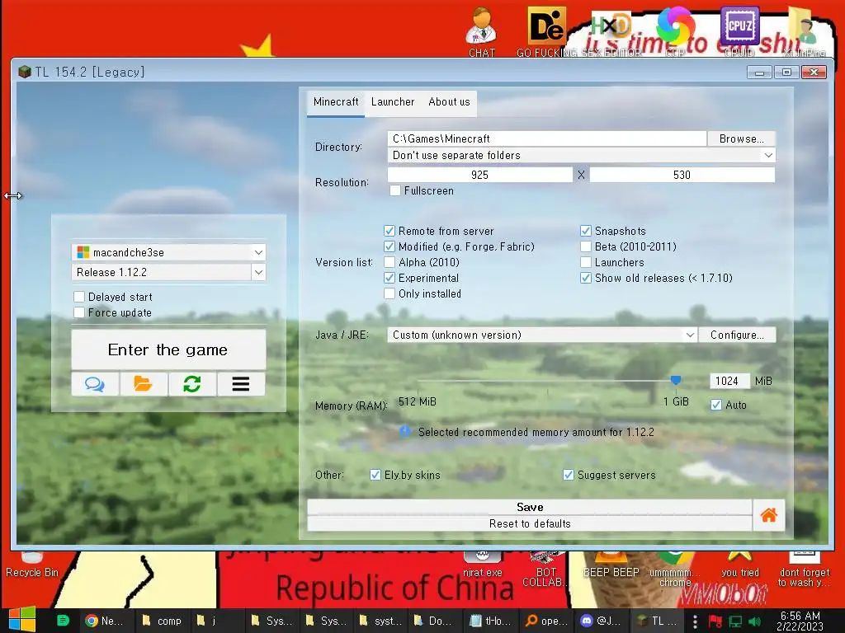This screenshot has width=845, height=633.
Task: Toggle the Experimental checkbox
Action: 389,278
